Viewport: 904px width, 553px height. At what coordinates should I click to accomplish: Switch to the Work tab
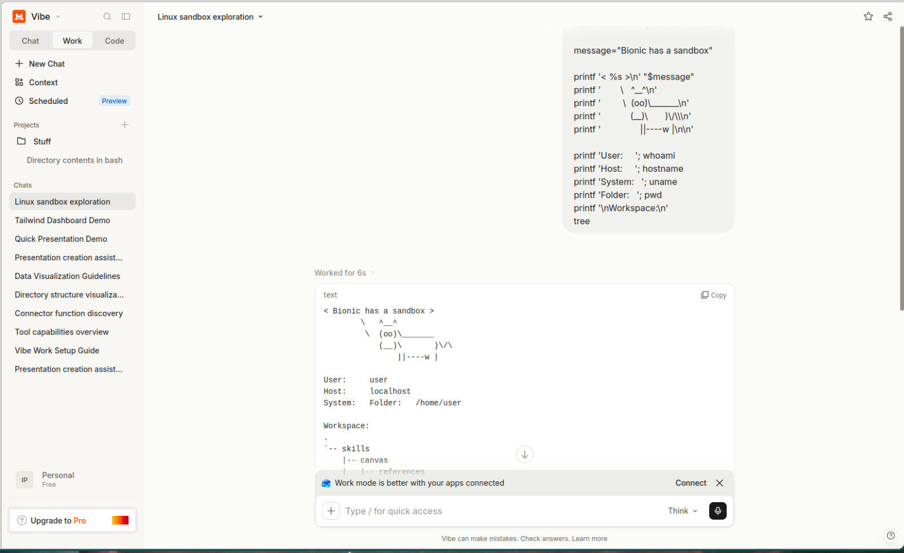72,41
